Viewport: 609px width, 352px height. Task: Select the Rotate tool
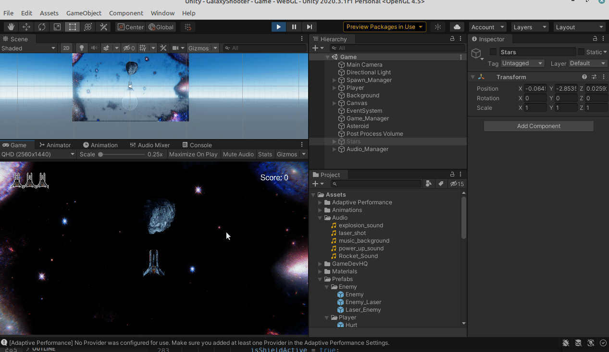(x=42, y=27)
